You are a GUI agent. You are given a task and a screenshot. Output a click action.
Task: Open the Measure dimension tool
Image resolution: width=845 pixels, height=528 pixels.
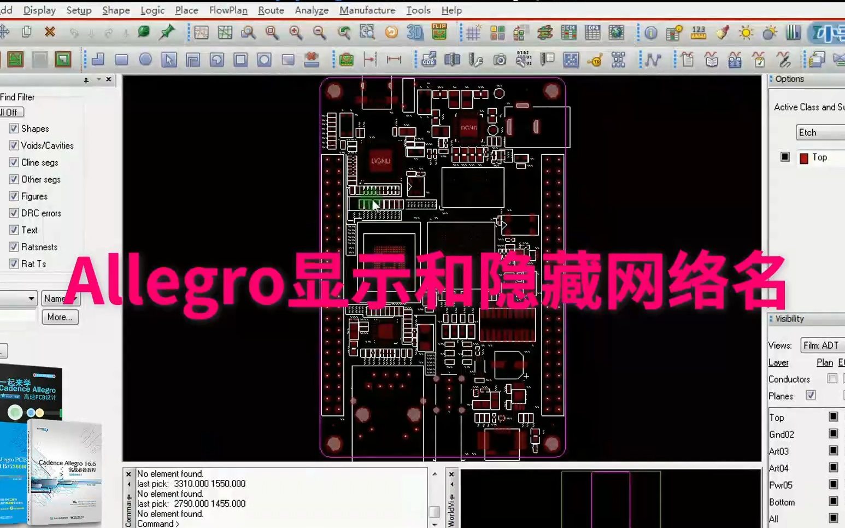[394, 60]
